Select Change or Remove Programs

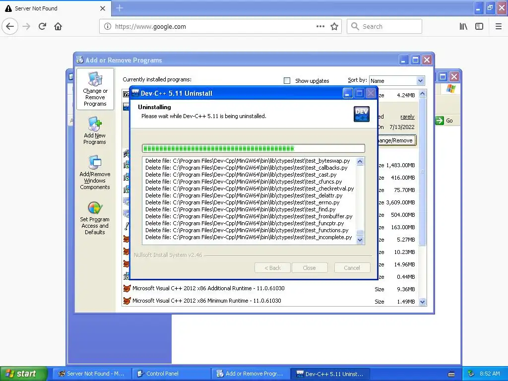[95, 89]
